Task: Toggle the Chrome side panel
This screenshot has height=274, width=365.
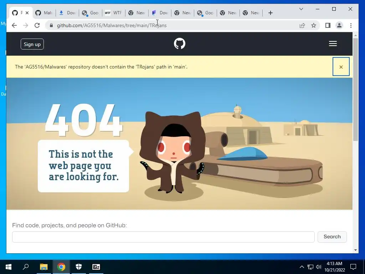Action: pos(328,25)
